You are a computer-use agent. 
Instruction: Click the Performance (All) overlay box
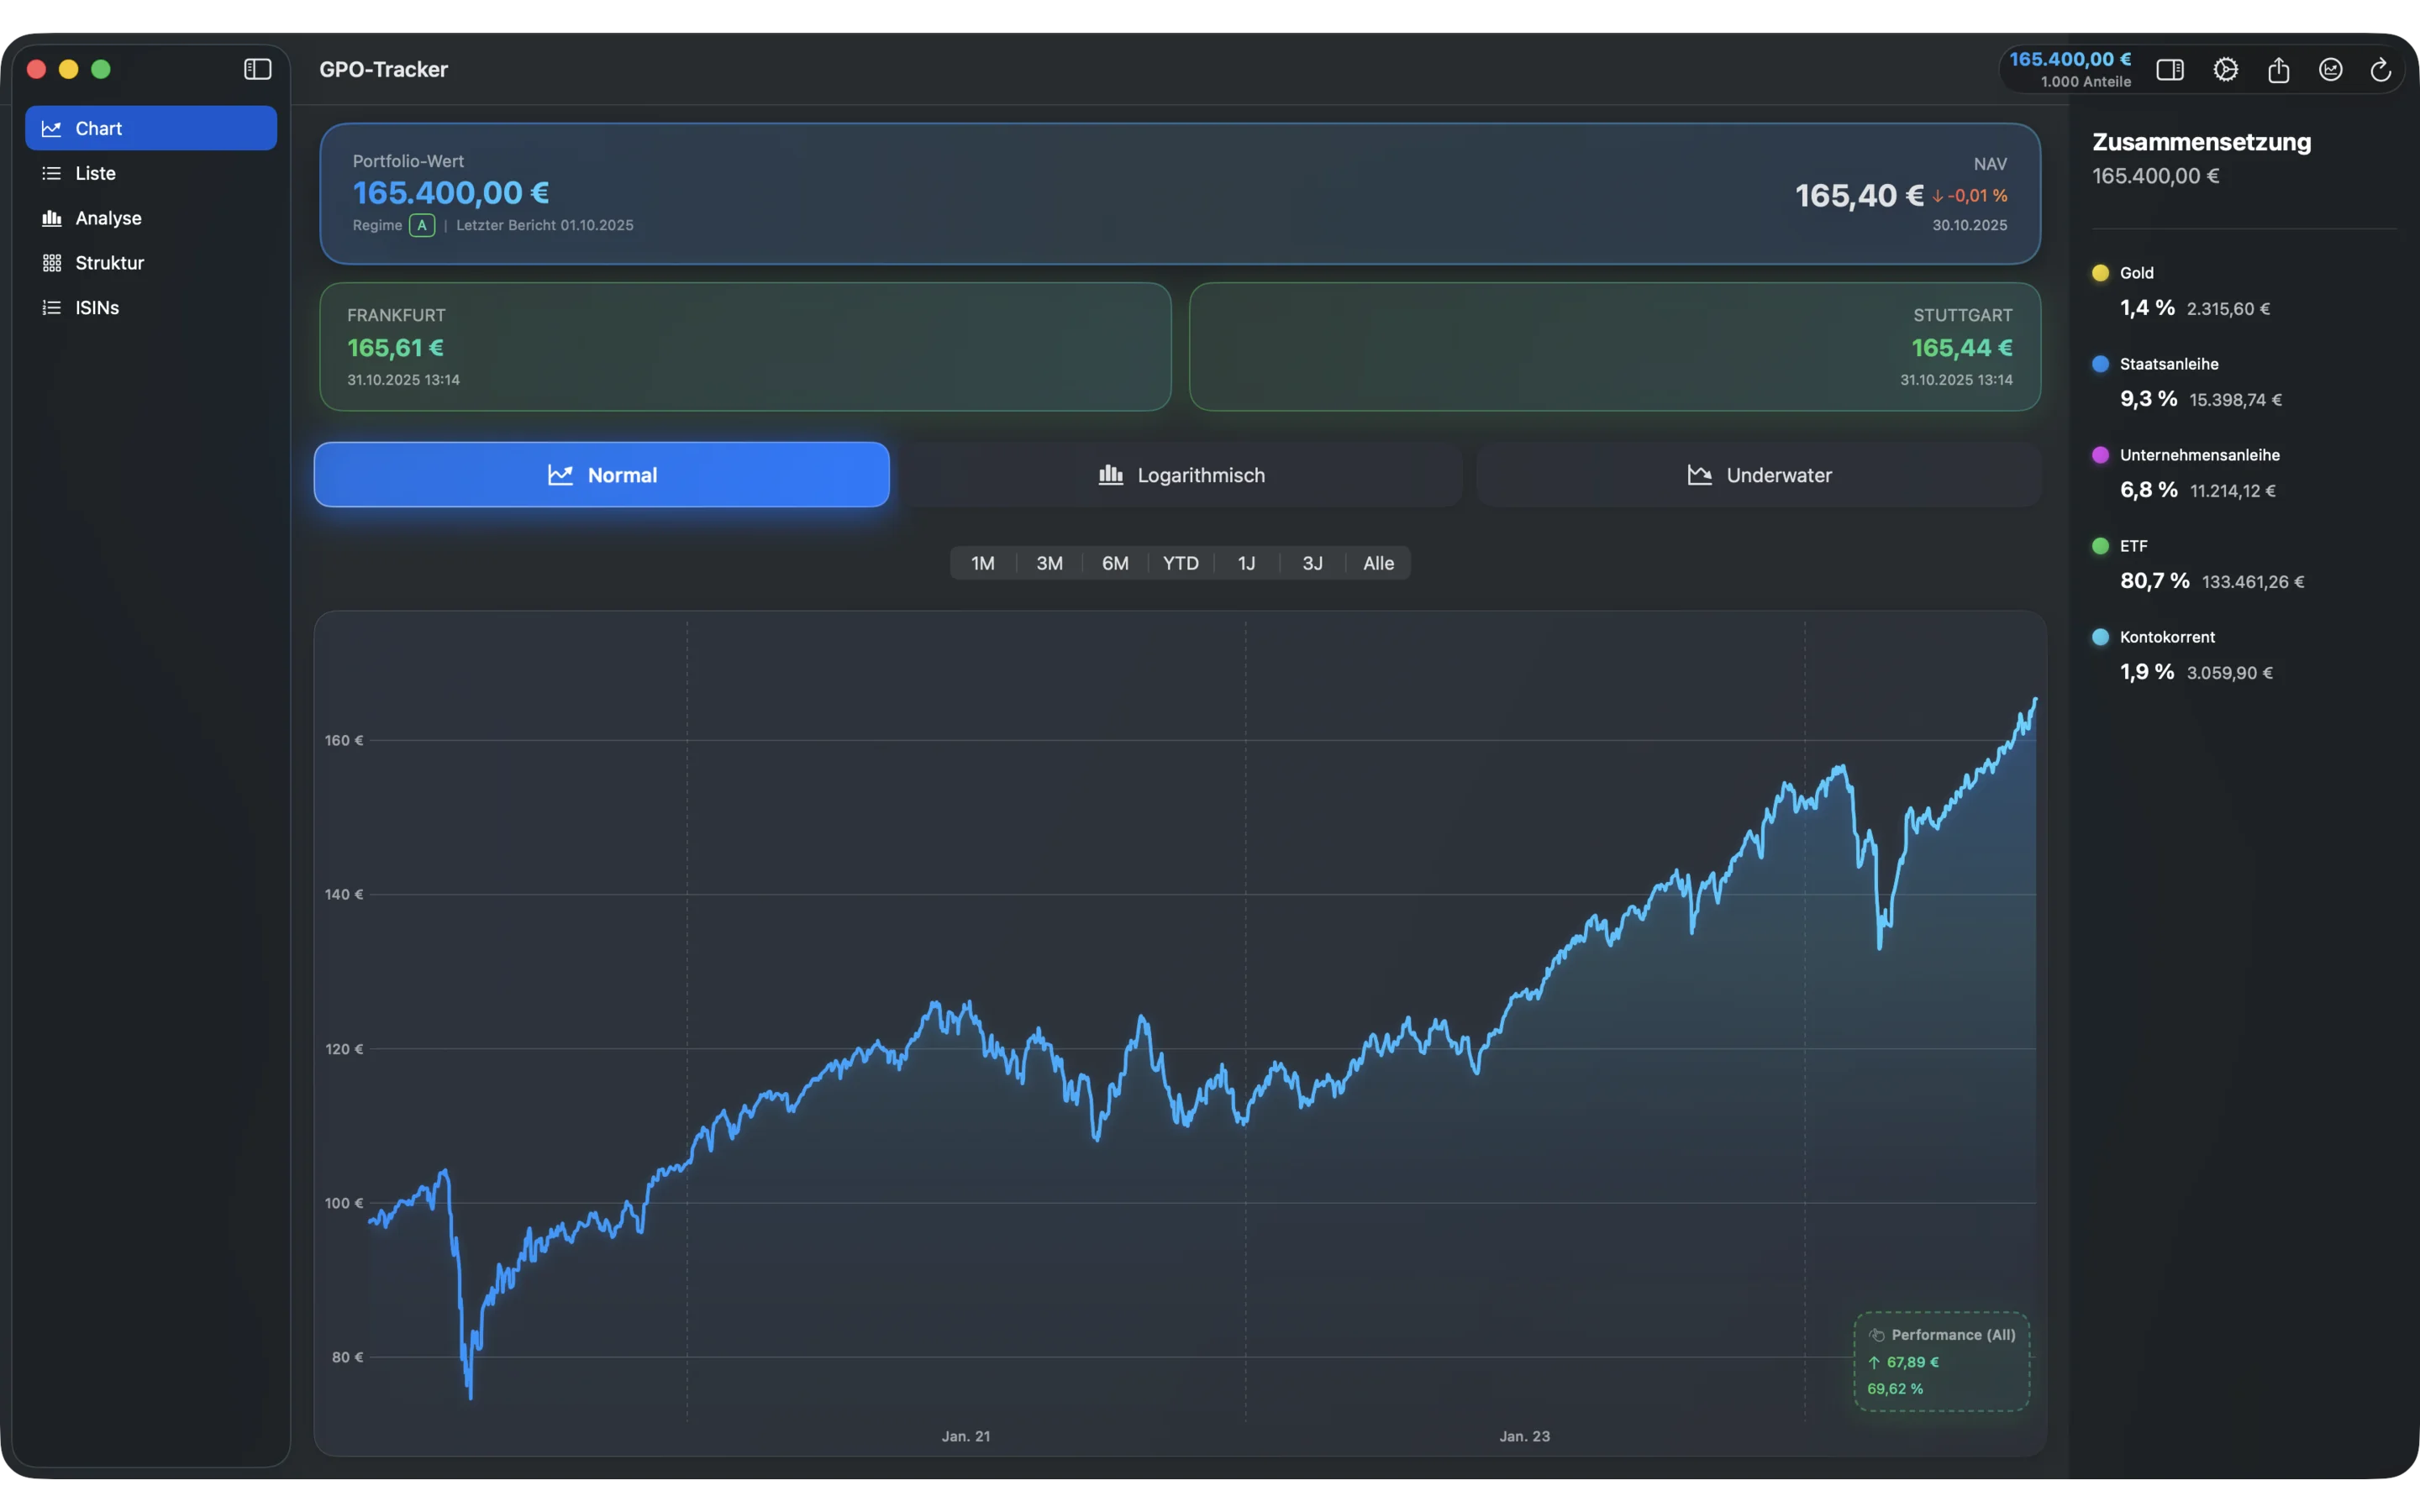click(x=1940, y=1361)
